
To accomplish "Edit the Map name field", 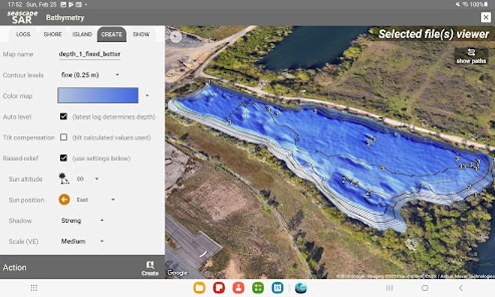I will 90,54.
